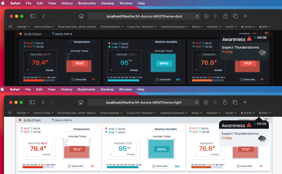Click the dark-theme temperature scale bar
Screen dimensions: 282x174
click(39, 80)
